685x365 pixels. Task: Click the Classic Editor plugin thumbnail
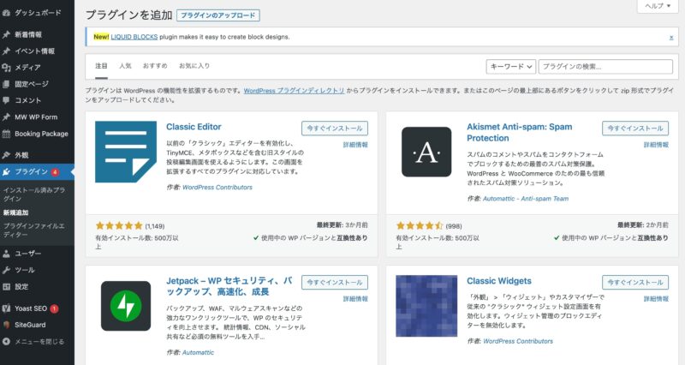click(126, 152)
